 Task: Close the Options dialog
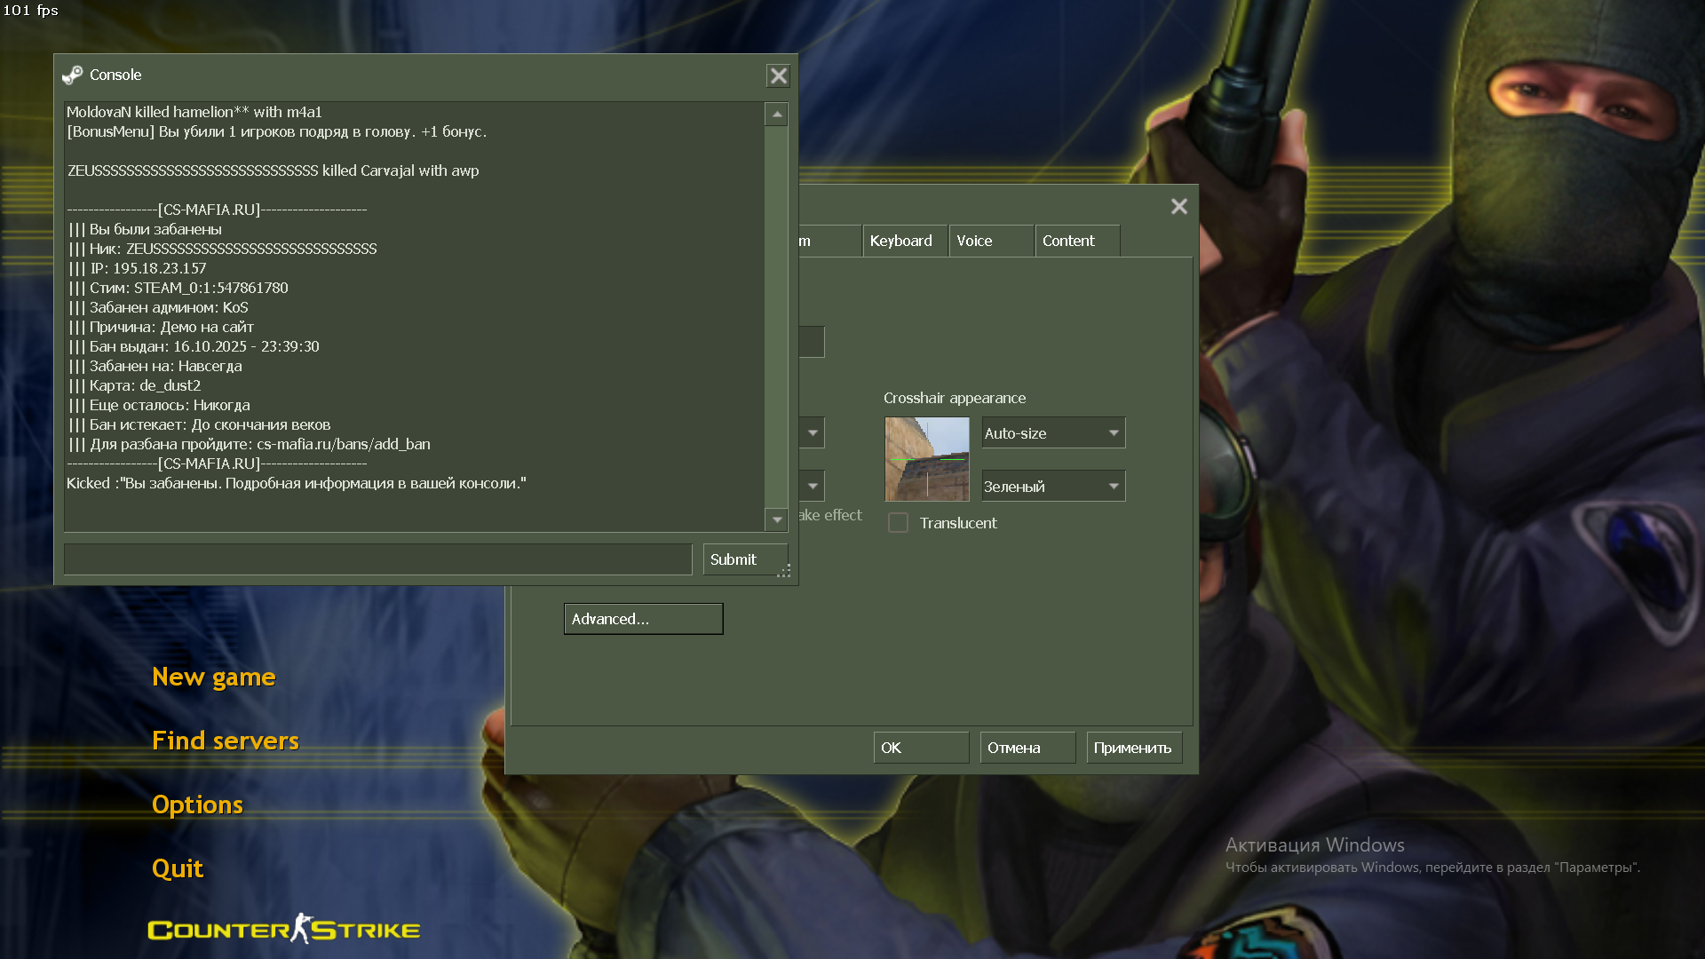coord(1178,207)
